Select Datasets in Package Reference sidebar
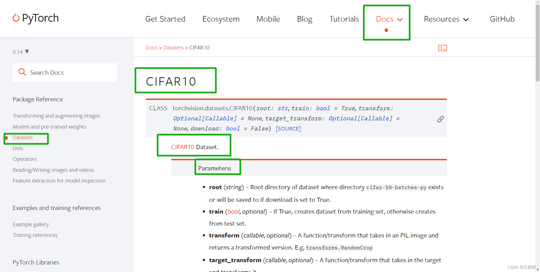 [23, 138]
